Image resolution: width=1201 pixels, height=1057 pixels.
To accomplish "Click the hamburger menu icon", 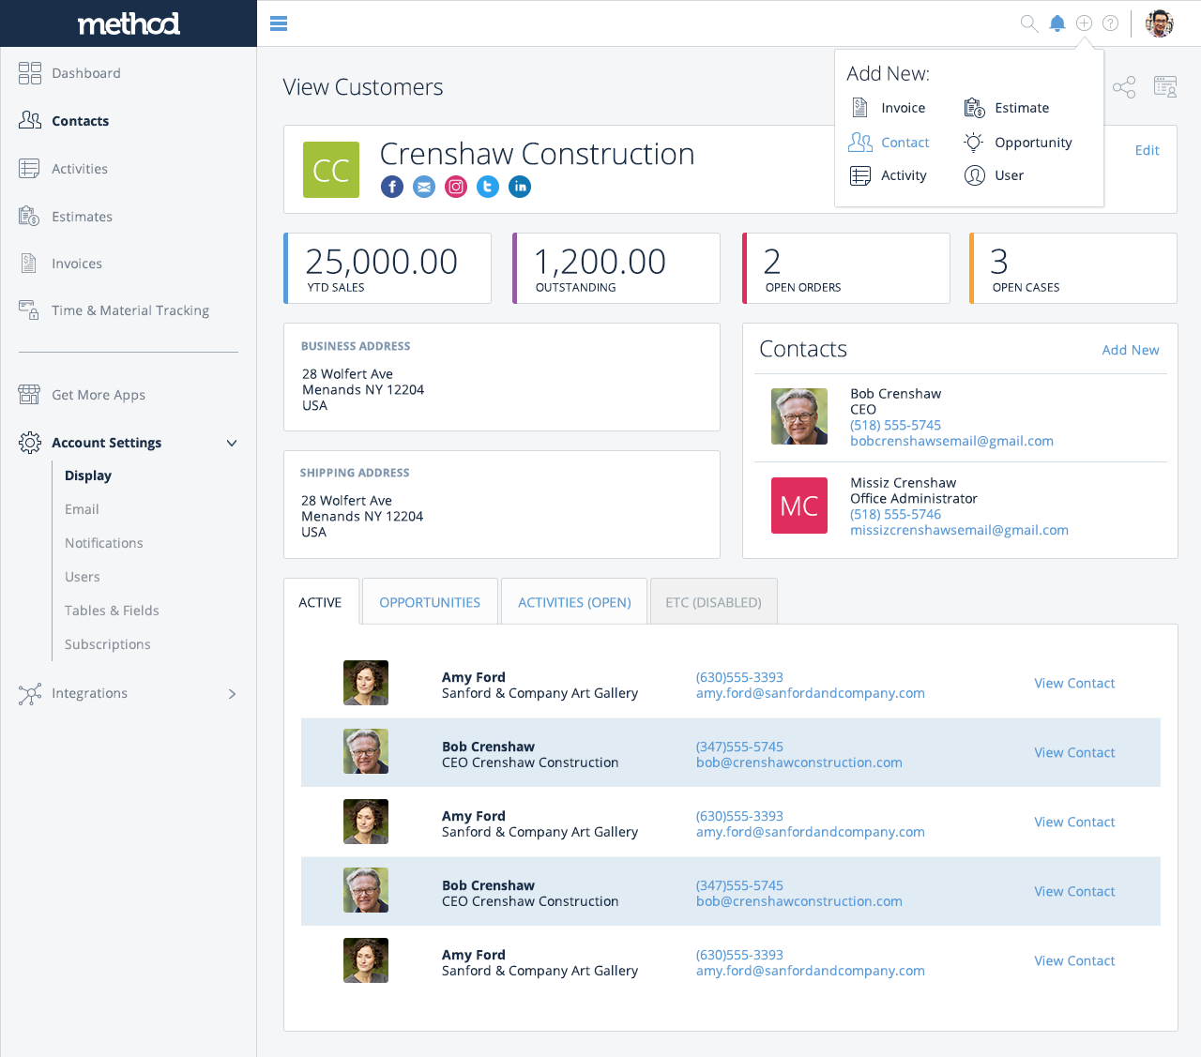I will [x=279, y=23].
